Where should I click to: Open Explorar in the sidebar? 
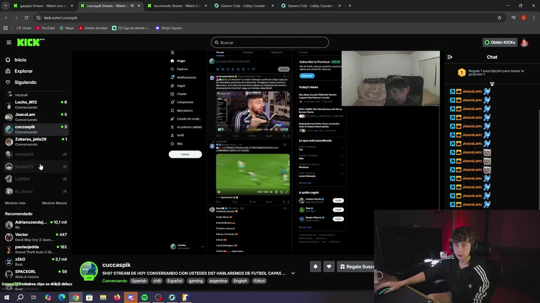click(x=24, y=71)
